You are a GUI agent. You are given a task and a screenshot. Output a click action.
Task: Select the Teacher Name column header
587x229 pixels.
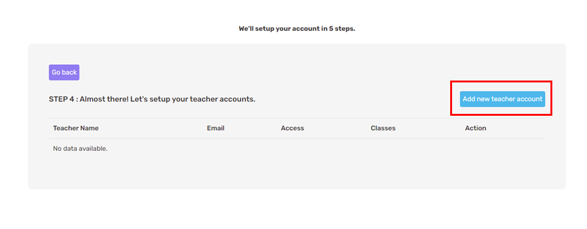[76, 128]
